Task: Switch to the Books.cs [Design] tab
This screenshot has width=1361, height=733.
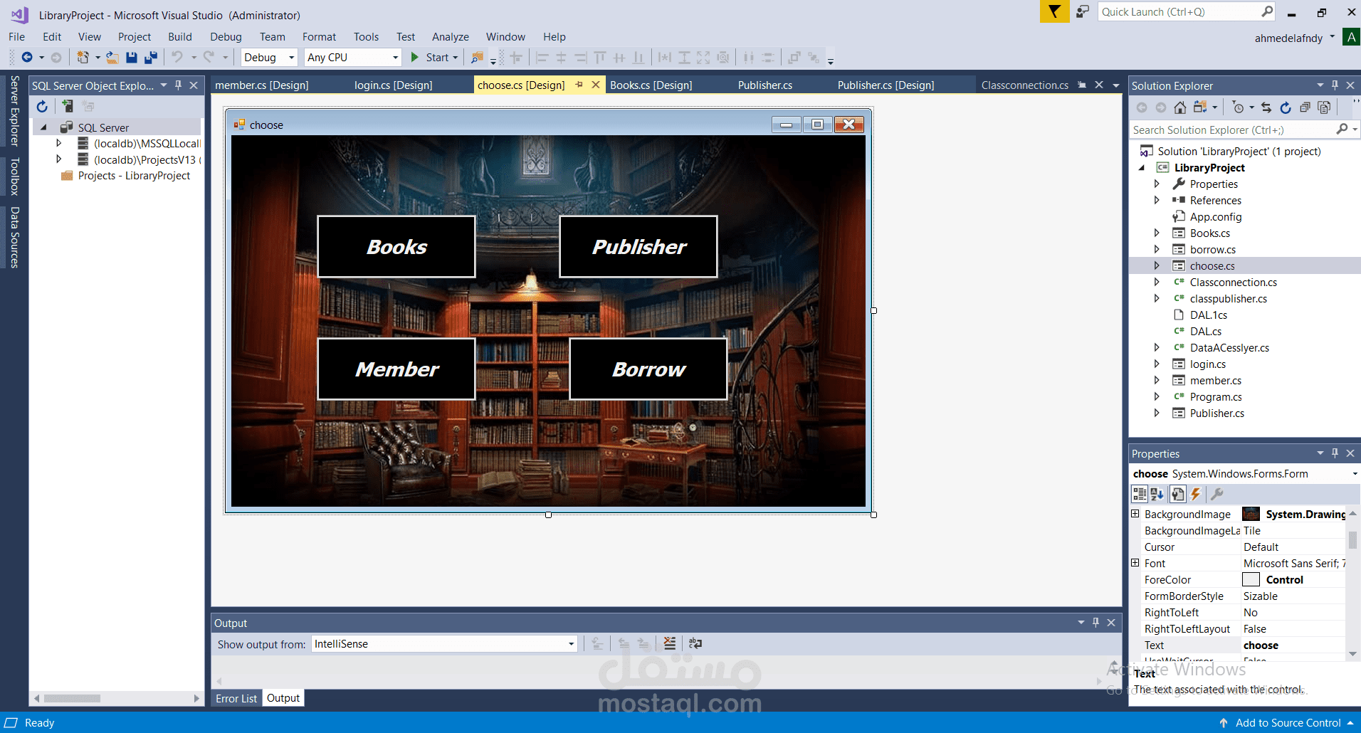Action: click(x=650, y=85)
